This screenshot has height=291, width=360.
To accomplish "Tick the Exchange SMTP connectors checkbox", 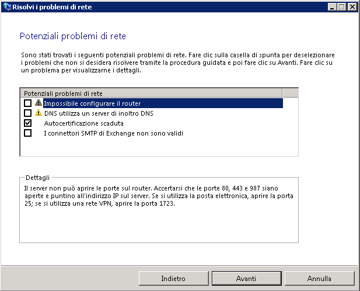I will pos(27,133).
